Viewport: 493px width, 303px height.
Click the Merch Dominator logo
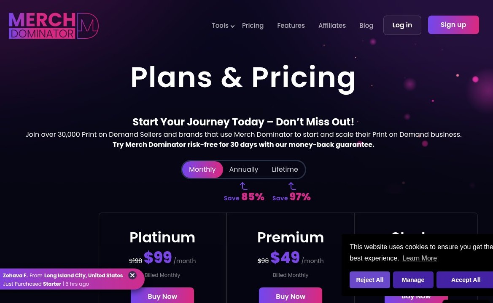click(x=54, y=26)
